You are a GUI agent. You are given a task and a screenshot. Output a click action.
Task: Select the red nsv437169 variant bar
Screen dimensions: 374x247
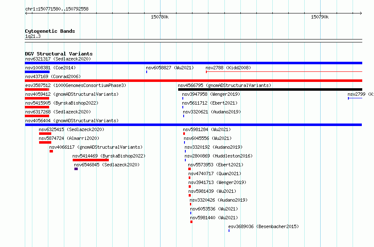(x=193, y=81)
